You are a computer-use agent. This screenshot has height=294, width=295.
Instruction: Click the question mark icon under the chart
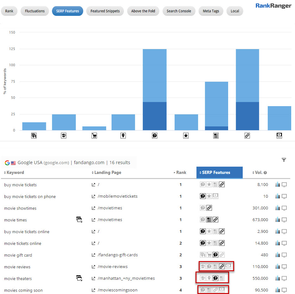point(155,136)
